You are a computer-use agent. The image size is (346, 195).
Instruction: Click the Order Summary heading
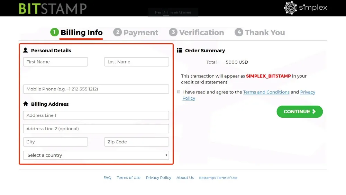[x=205, y=51]
